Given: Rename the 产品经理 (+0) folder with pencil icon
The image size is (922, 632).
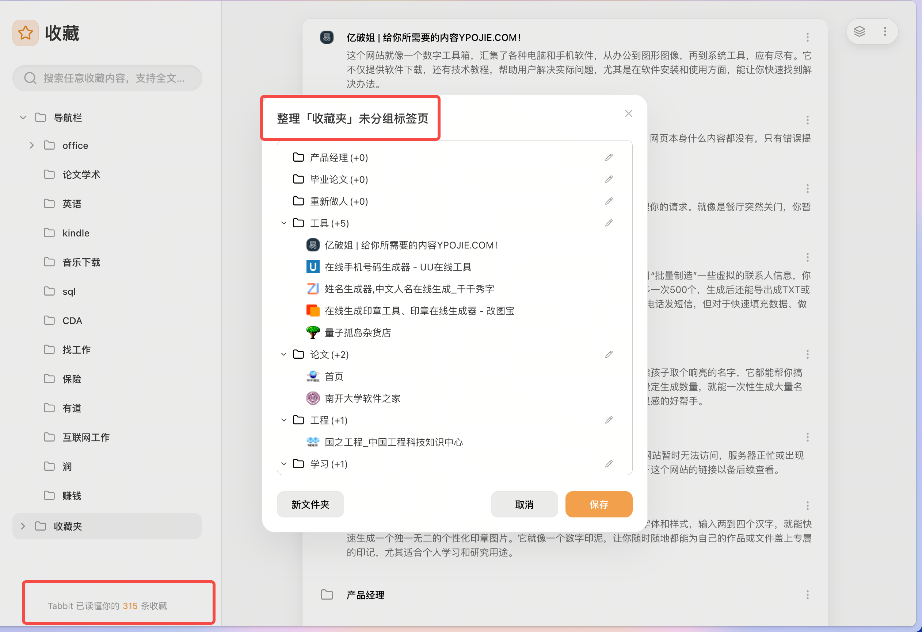Looking at the screenshot, I should [609, 158].
